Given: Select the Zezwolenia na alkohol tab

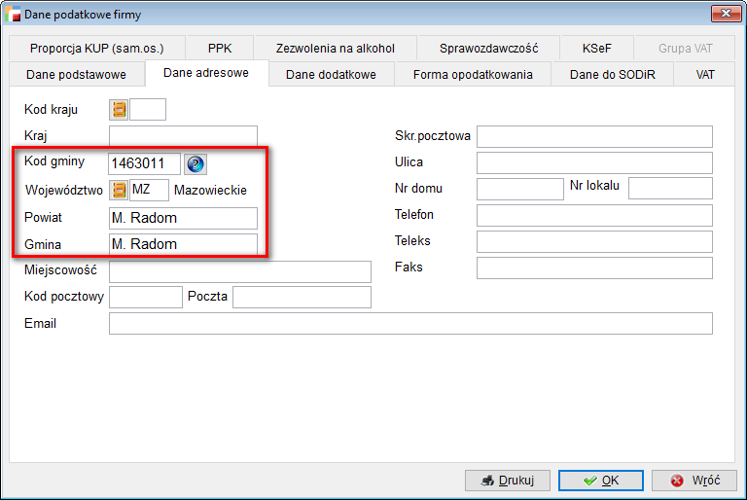Looking at the screenshot, I should pyautogui.click(x=336, y=49).
